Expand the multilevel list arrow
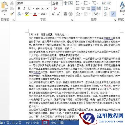 pos(97,3)
